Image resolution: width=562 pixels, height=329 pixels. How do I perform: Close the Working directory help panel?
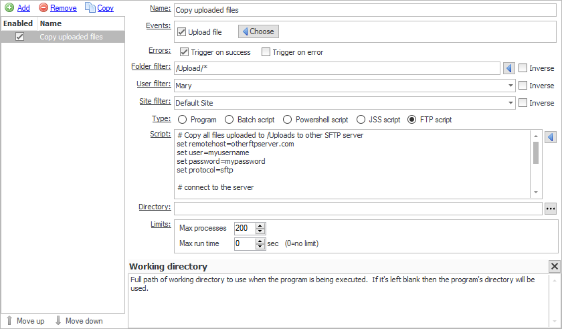point(554,266)
